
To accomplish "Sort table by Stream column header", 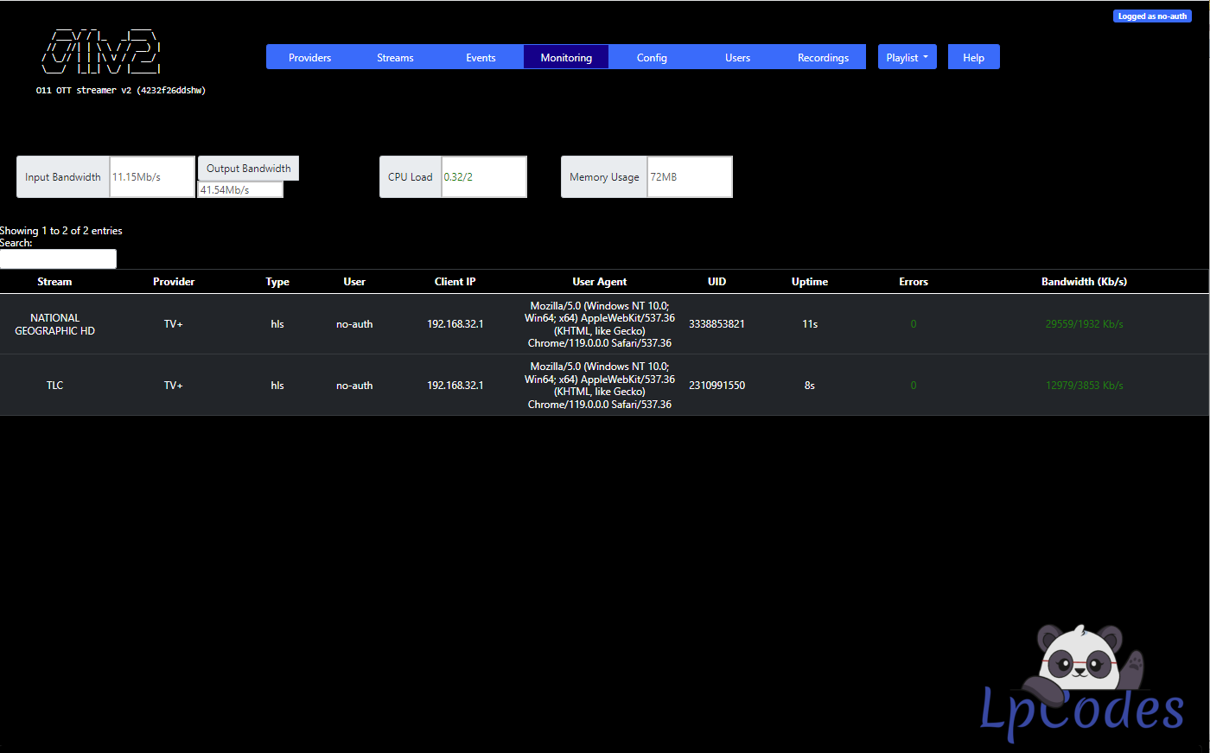I will [54, 282].
